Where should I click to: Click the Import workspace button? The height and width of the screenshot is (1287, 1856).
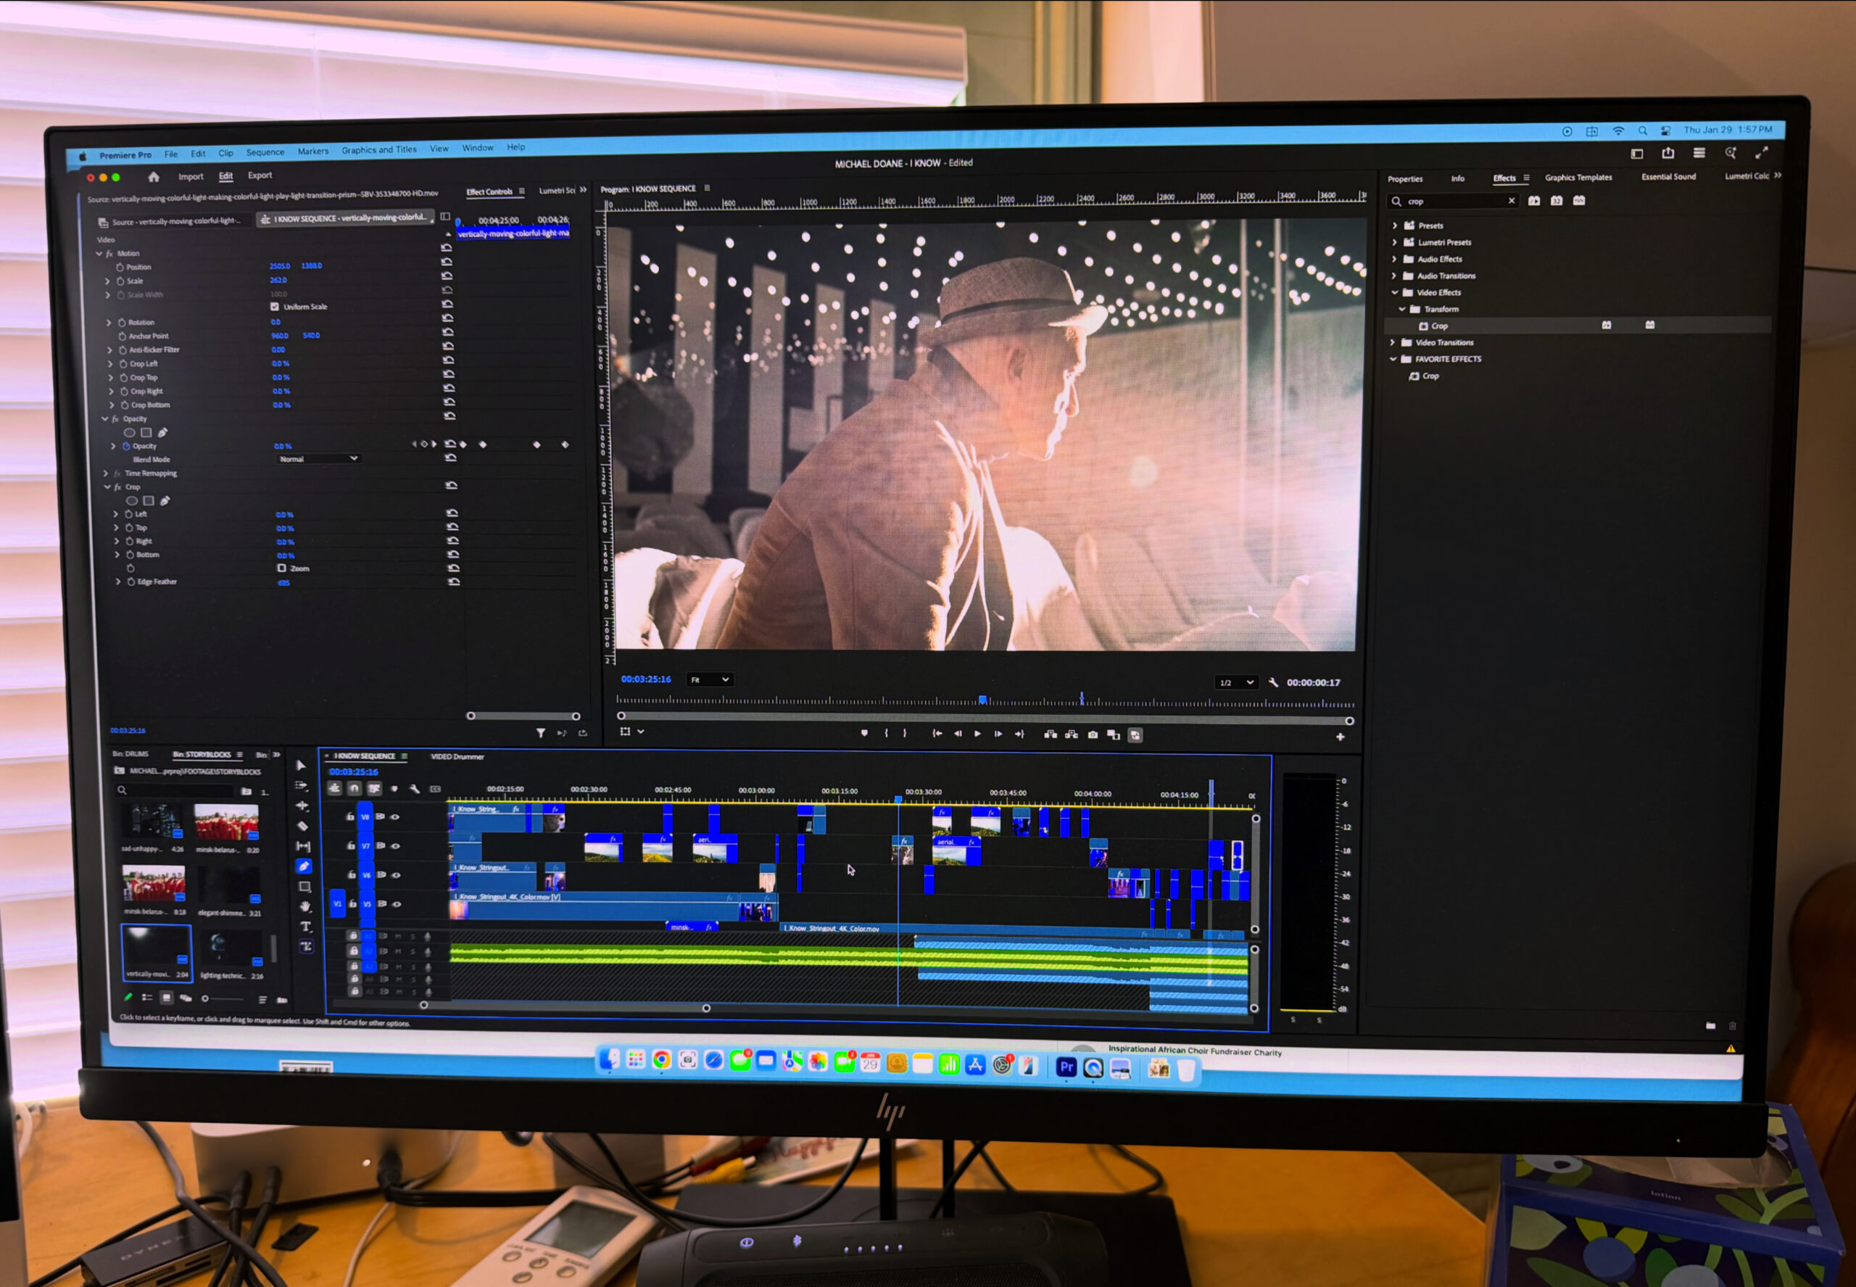click(x=190, y=177)
